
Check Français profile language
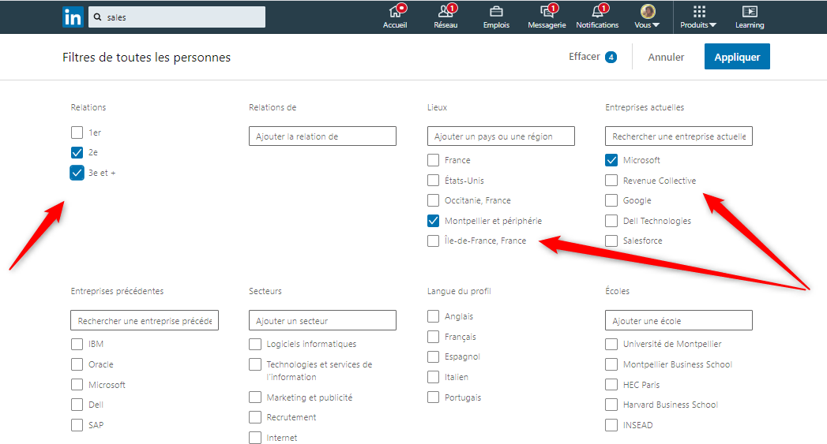(x=433, y=337)
